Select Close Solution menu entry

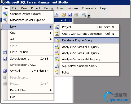pyautogui.click(x=28, y=52)
